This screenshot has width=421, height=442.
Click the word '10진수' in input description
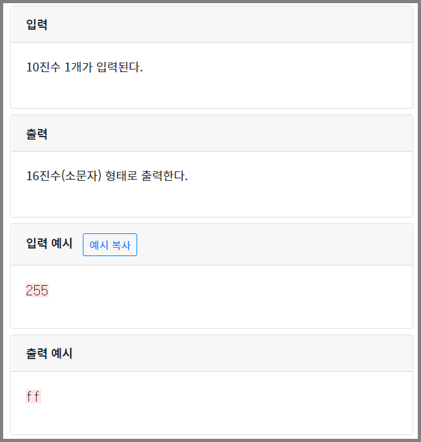[x=43, y=67]
